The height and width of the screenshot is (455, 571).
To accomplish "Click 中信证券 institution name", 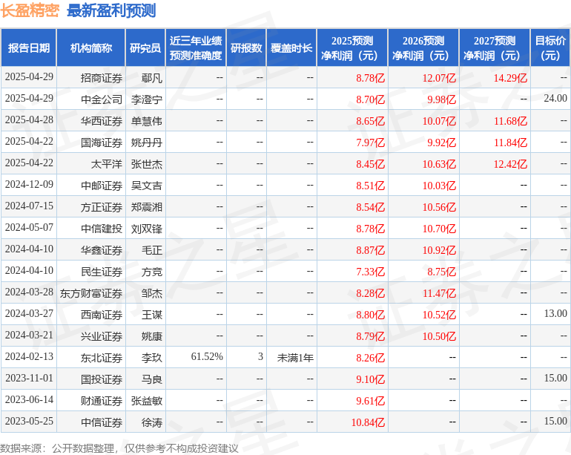I will point(102,422).
